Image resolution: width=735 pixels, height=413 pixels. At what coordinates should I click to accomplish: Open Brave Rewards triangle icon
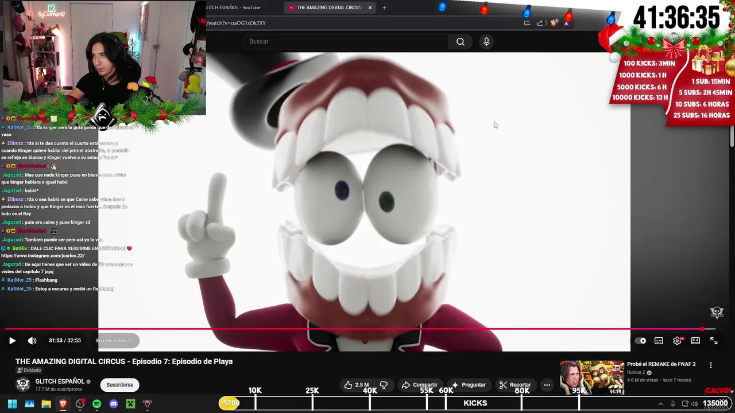[567, 23]
